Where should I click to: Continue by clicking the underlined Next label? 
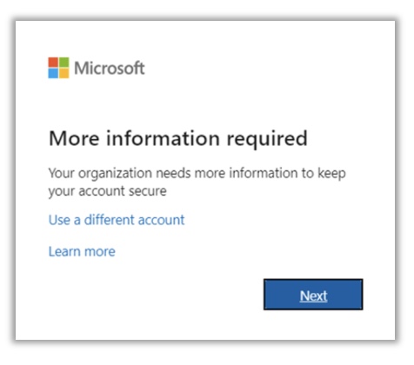click(313, 296)
